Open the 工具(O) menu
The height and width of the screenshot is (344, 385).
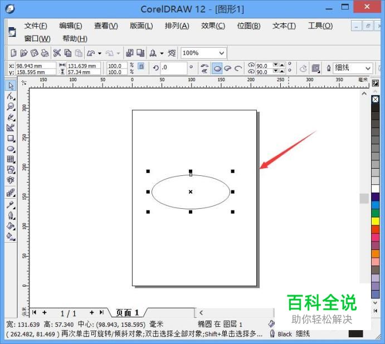pos(320,26)
